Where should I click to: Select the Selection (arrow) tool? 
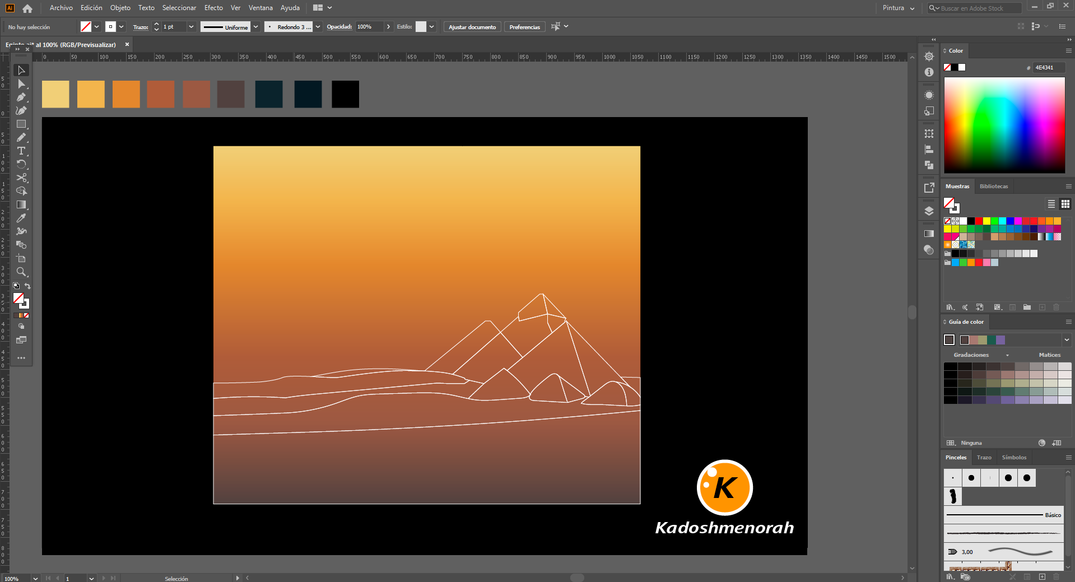coord(21,70)
